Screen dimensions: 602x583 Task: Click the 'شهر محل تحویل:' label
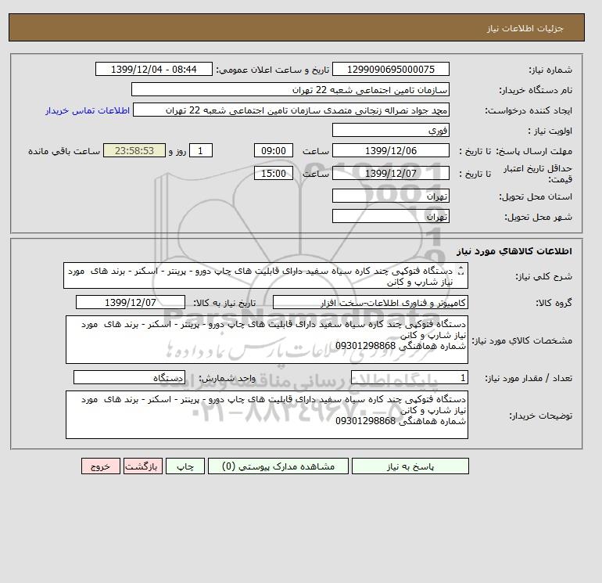[538, 217]
